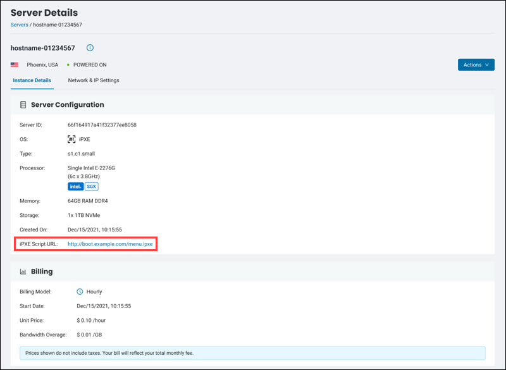Click the Billing section heading

coord(42,271)
